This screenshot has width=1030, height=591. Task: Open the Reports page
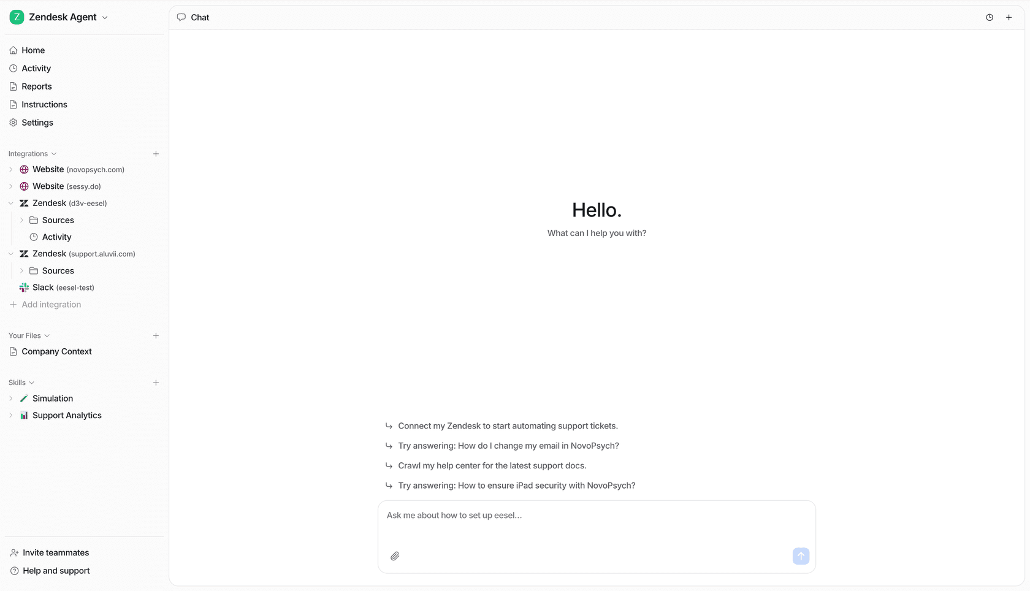coord(36,86)
